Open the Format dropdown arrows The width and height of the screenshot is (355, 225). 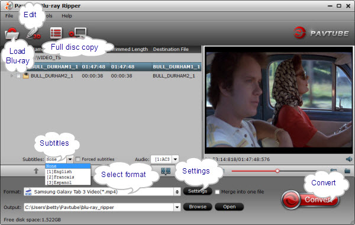point(177,192)
